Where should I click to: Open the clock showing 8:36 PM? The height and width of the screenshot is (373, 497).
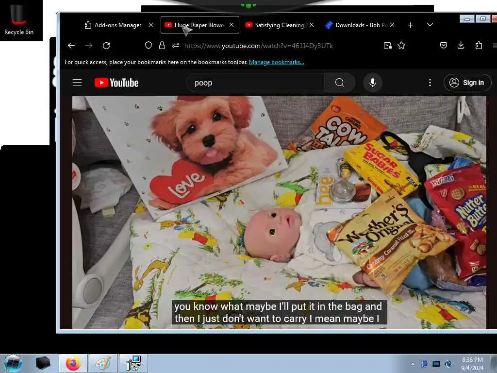pyautogui.click(x=472, y=364)
